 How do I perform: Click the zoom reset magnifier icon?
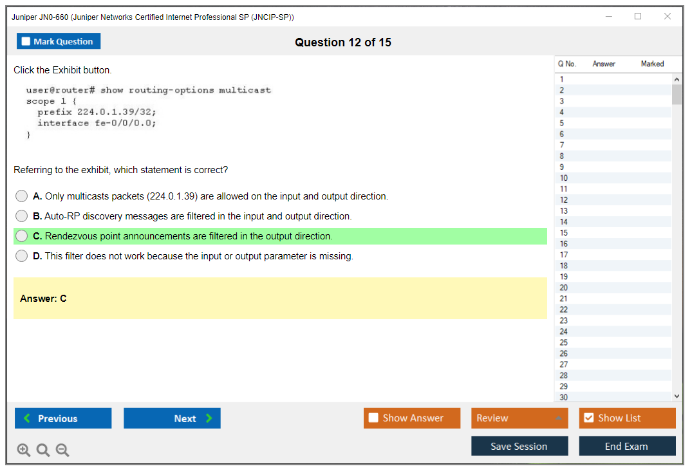[43, 450]
